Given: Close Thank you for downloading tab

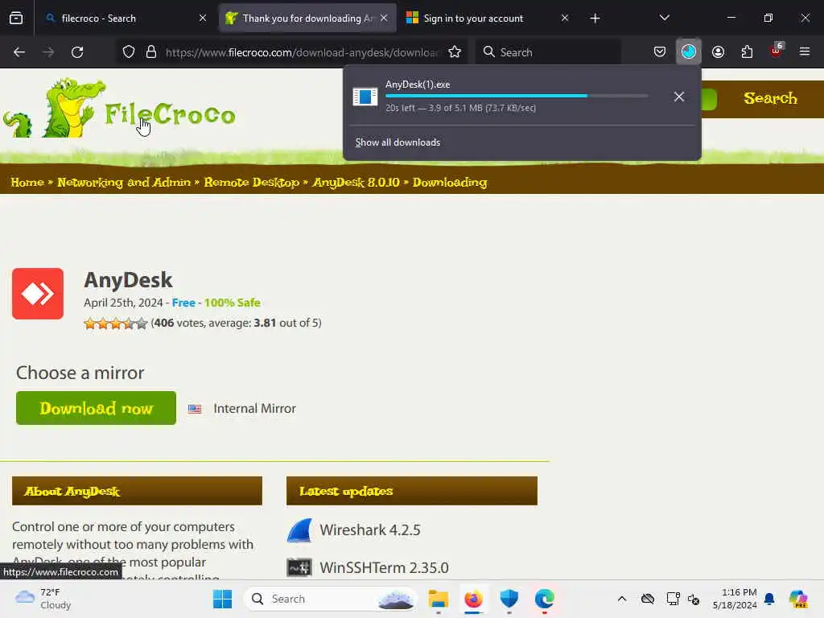Looking at the screenshot, I should click(x=384, y=19).
